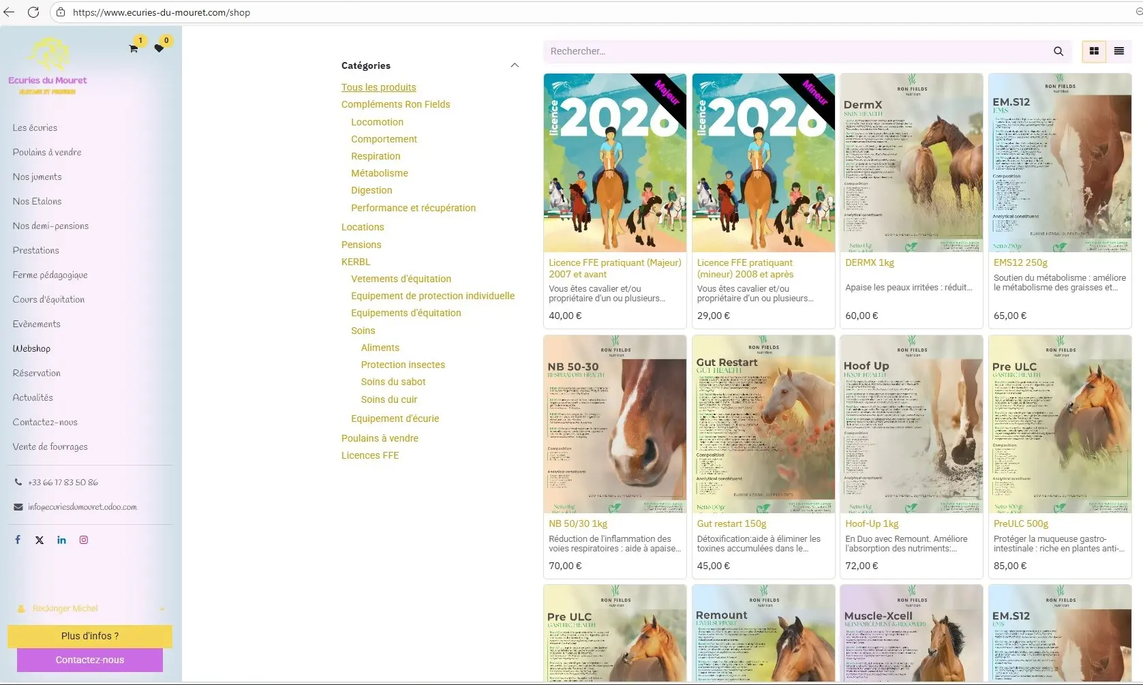Click the Plus d'infos ? button
1143x685 pixels.
click(89, 636)
